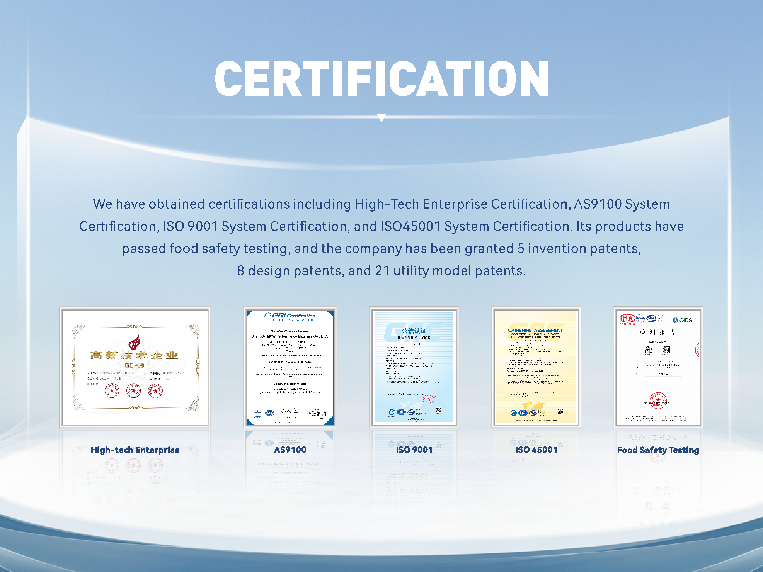763x572 pixels.
Task: Click the PRI Certification logo
Action: 290,316
